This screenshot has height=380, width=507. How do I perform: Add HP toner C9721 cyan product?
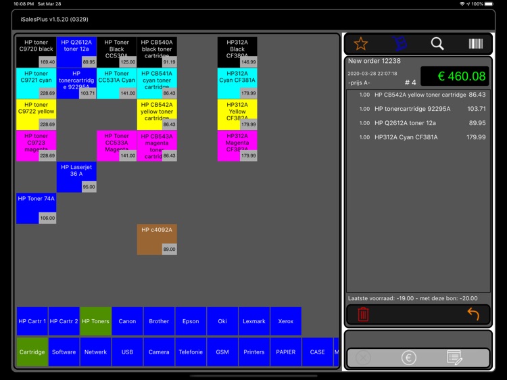36,83
